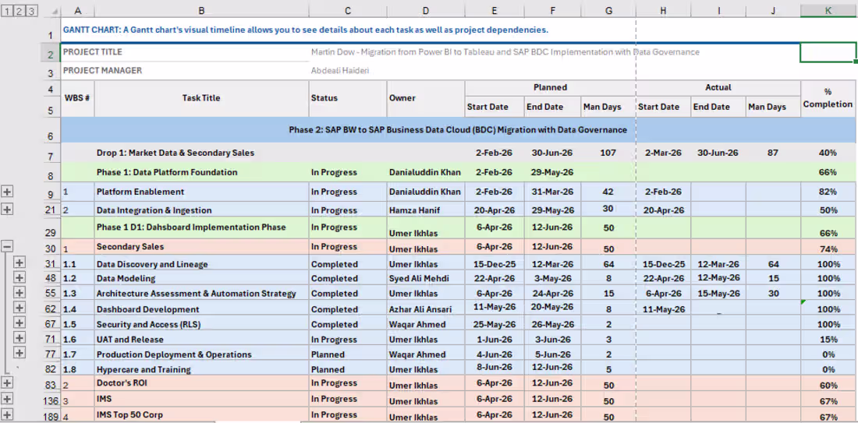Screen dimensions: 858x423
Task: Click the selected cell K2
Action: (828, 52)
